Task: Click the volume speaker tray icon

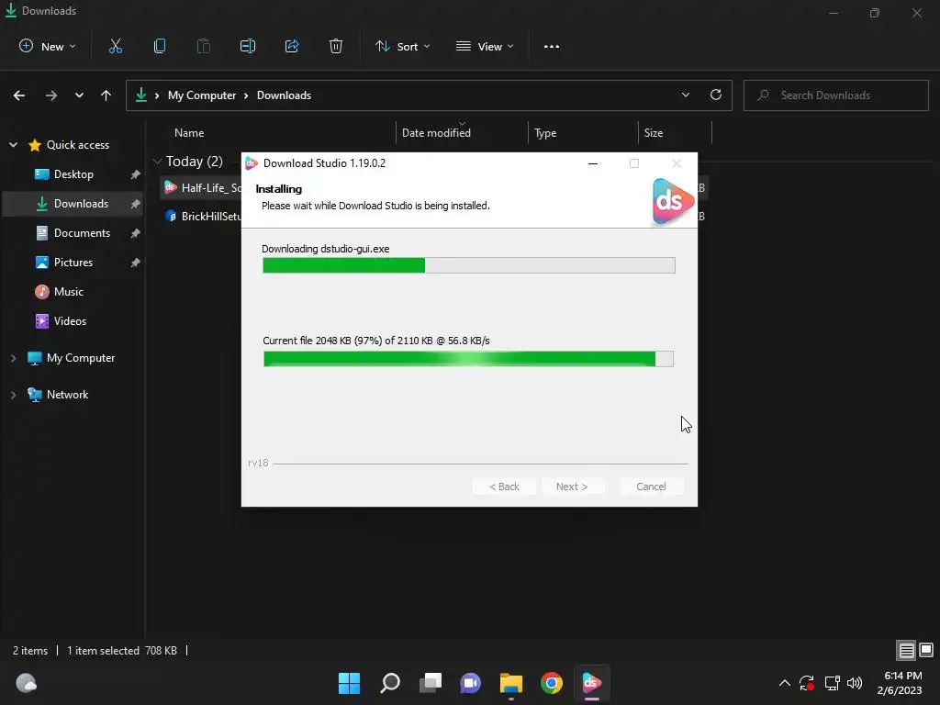Action: pos(855,683)
